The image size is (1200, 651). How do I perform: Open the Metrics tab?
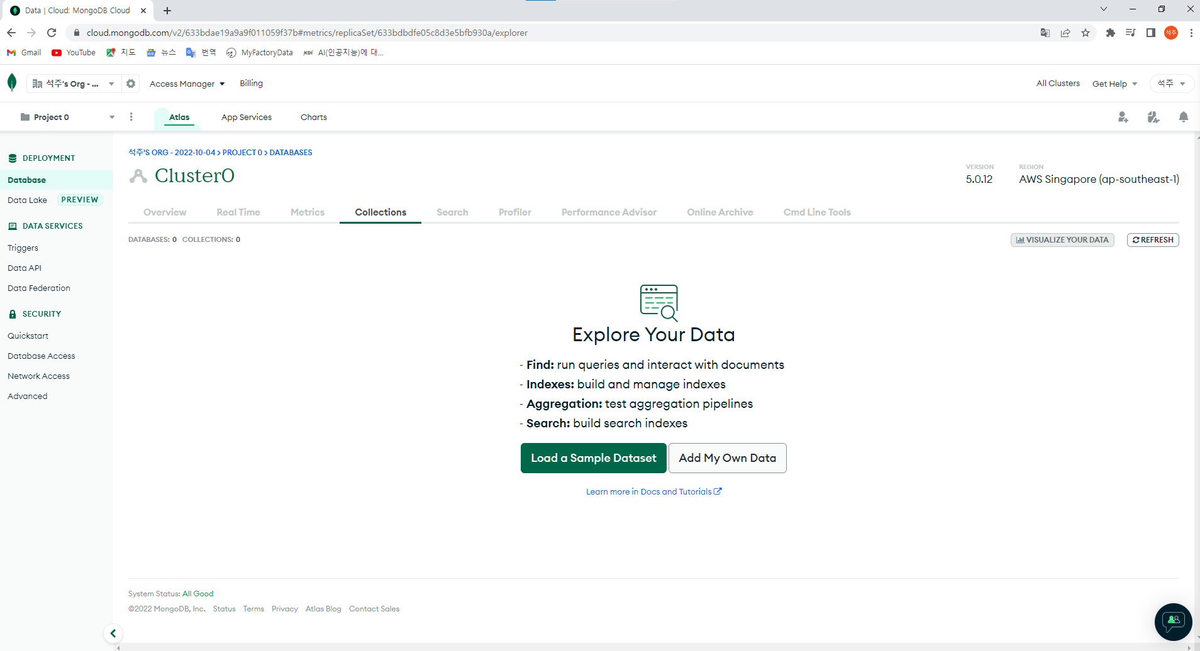[x=308, y=212]
